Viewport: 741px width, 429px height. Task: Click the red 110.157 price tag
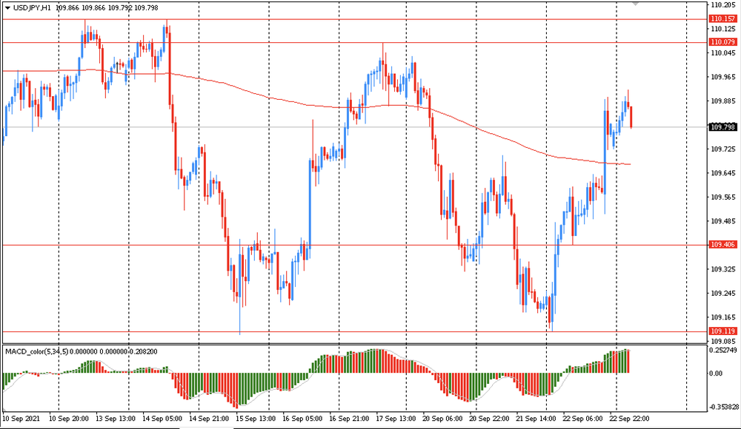[x=722, y=19]
